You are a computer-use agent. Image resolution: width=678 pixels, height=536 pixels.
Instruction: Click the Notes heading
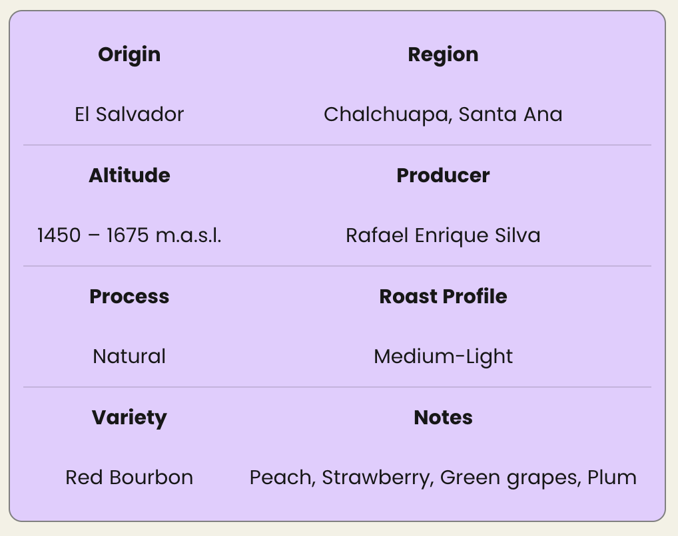click(443, 418)
